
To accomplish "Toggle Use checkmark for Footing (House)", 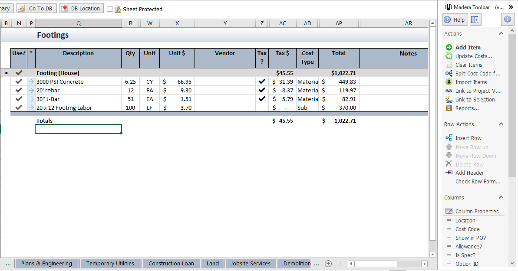I will click(19, 72).
